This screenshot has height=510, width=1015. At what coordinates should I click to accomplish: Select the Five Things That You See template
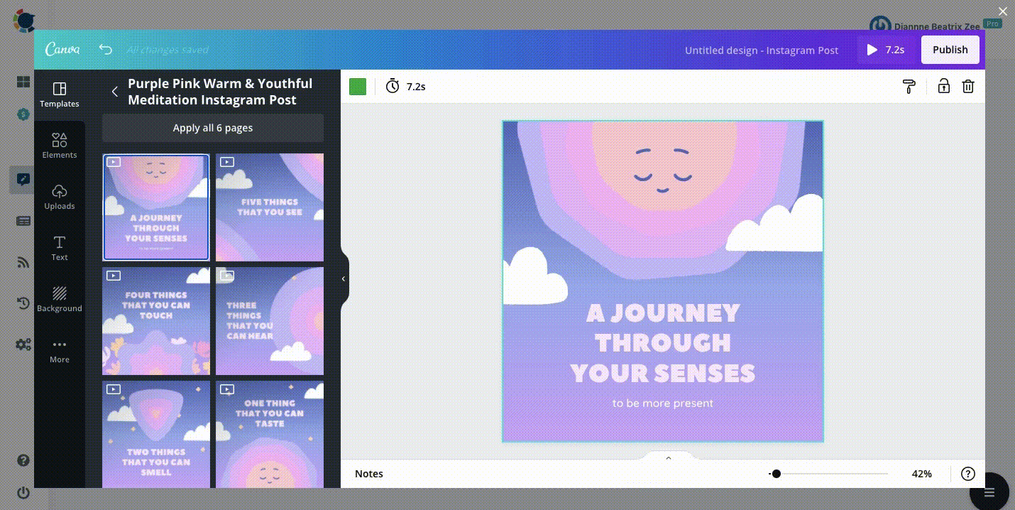click(270, 207)
